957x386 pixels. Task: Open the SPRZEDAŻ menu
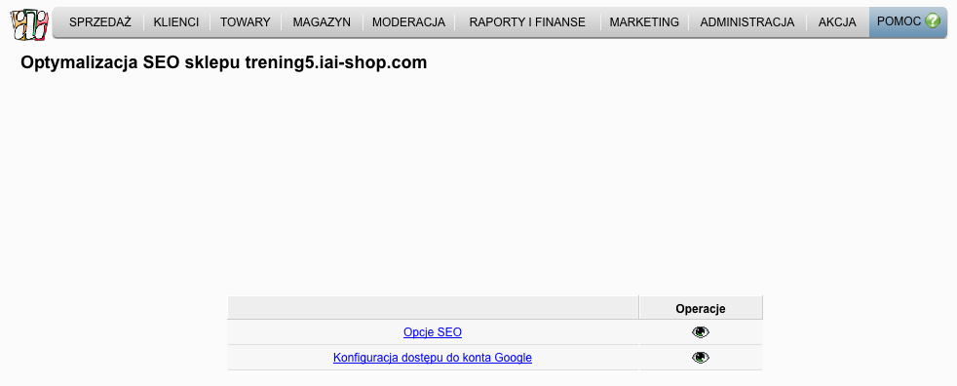click(100, 22)
